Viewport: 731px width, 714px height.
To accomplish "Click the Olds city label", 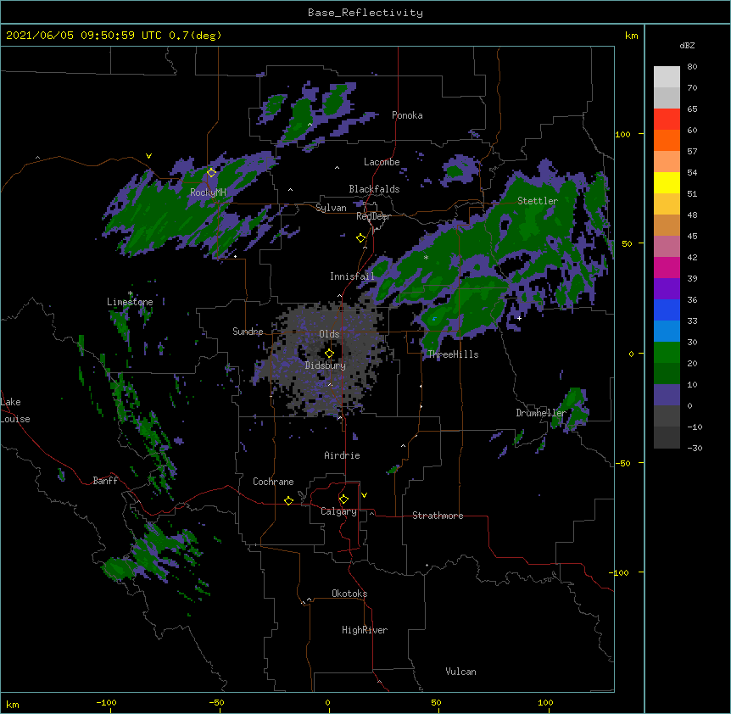I will (329, 334).
